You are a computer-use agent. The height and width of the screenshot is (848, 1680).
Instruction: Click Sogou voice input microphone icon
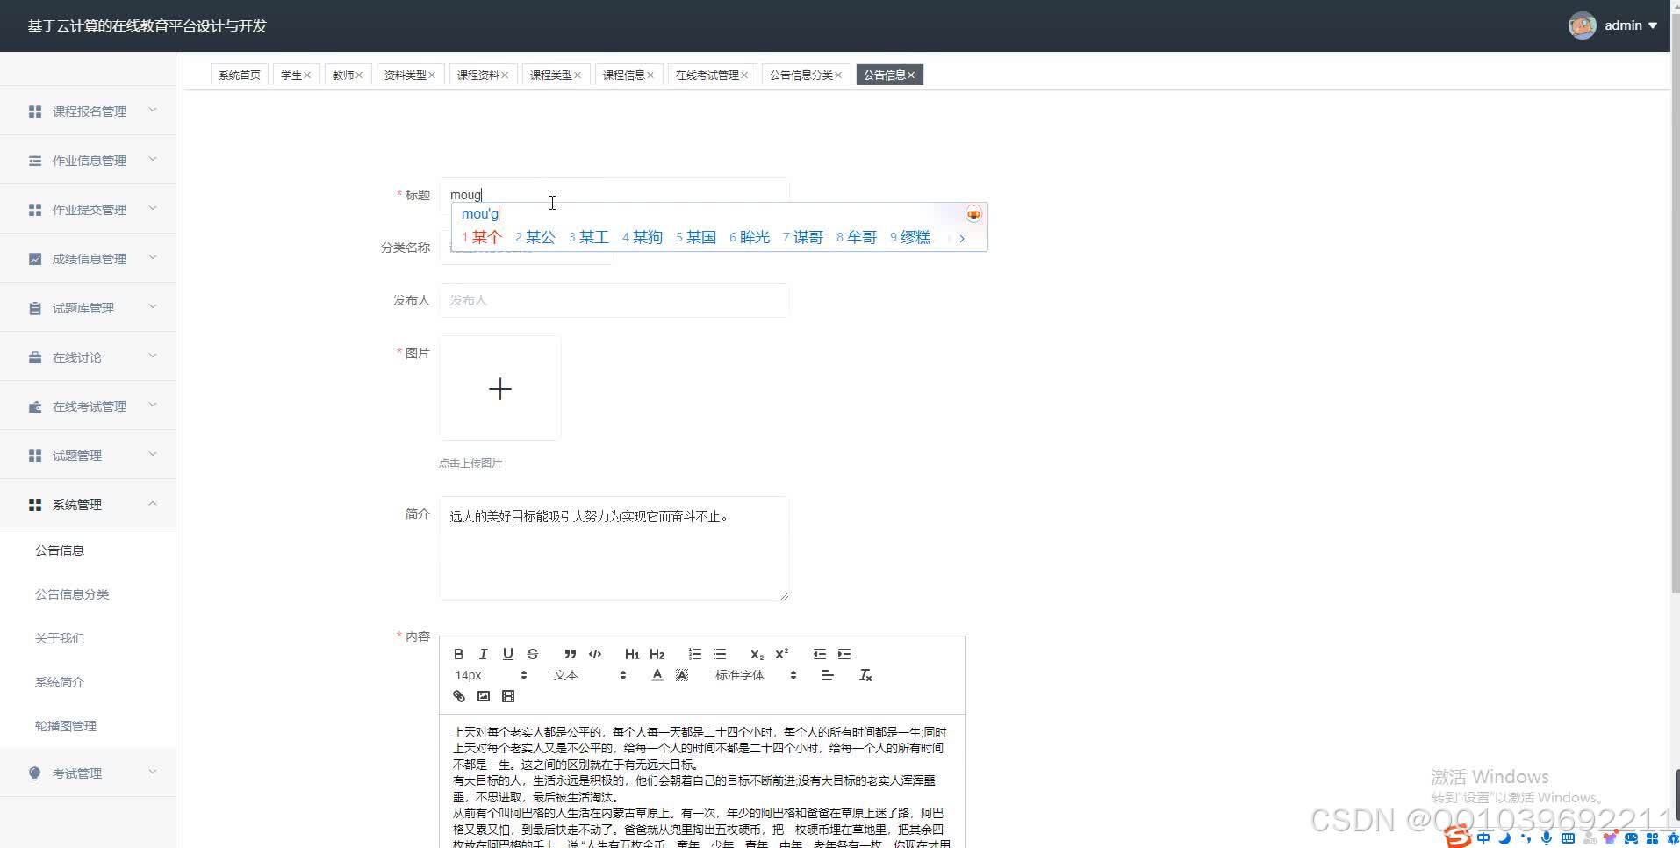1547,838
